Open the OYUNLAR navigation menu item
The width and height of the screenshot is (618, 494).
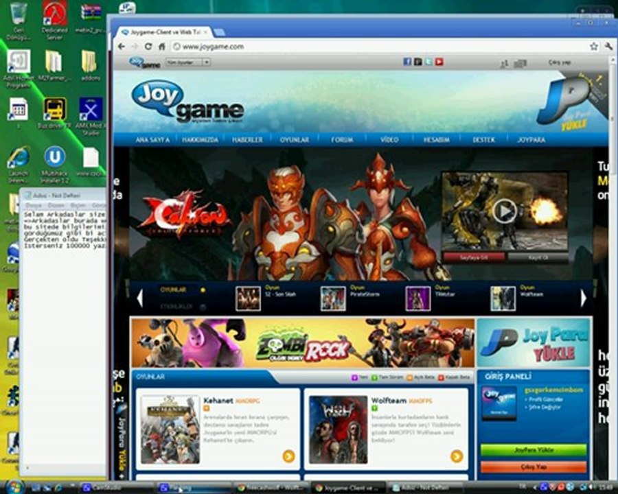(x=295, y=140)
